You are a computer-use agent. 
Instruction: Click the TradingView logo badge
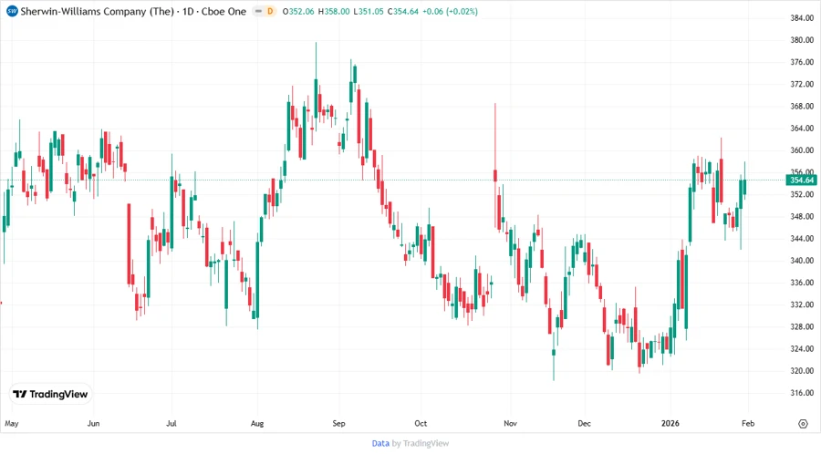click(x=51, y=394)
